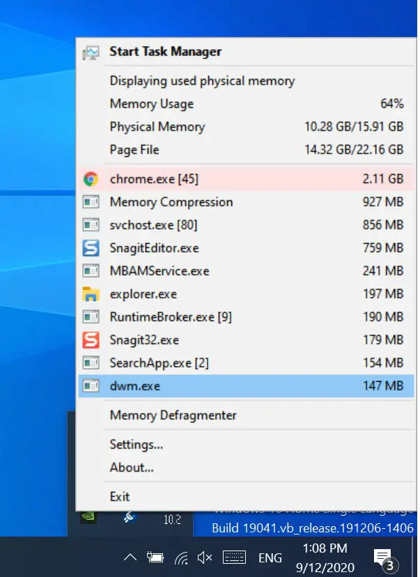Select the Snagit32.exe entry

(x=246, y=340)
